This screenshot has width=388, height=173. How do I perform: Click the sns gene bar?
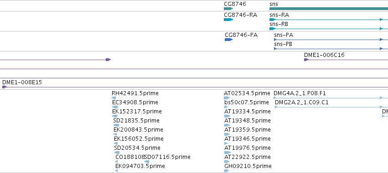click(x=329, y=9)
